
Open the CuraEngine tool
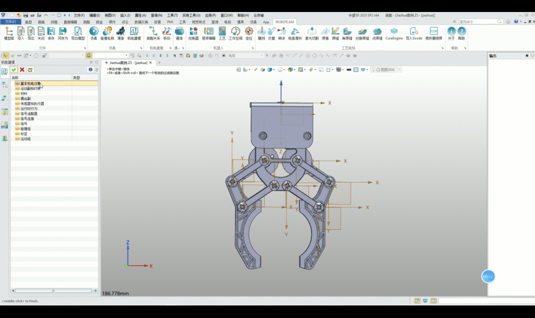(x=394, y=33)
